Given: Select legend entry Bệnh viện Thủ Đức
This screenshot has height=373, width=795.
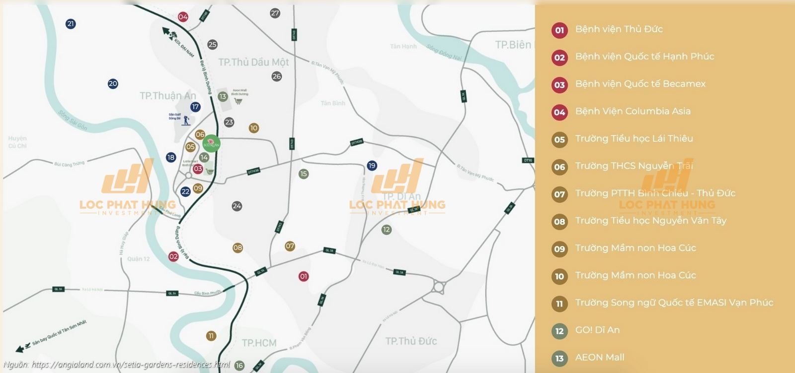Looking at the screenshot, I should coord(619,29).
